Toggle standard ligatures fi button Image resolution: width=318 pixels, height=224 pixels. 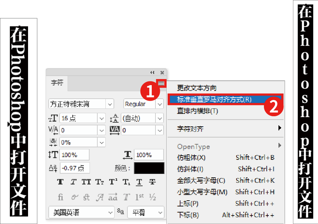click(60, 197)
